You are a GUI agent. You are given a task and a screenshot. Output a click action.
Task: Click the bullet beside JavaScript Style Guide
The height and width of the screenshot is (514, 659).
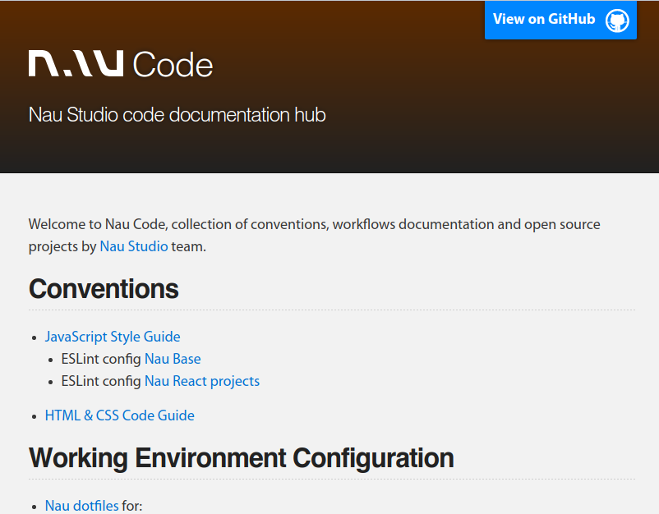(34, 337)
